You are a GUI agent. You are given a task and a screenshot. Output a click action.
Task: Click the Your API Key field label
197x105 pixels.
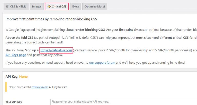(x=14, y=102)
